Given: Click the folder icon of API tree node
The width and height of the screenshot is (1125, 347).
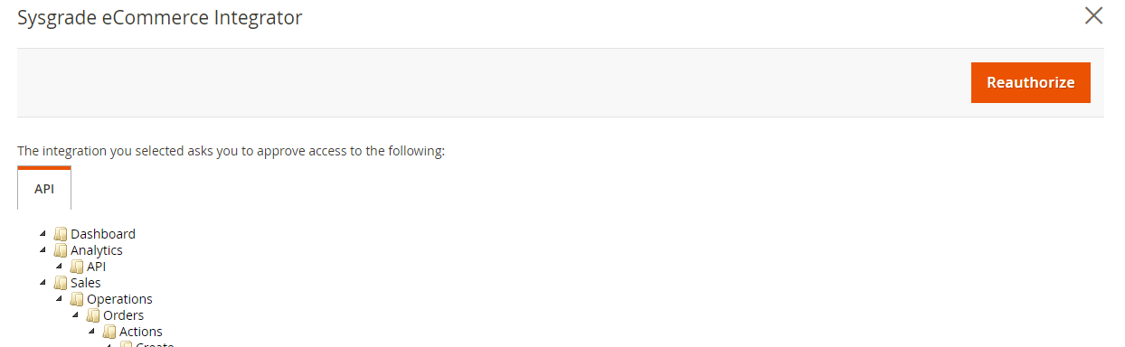Looking at the screenshot, I should point(77,267).
